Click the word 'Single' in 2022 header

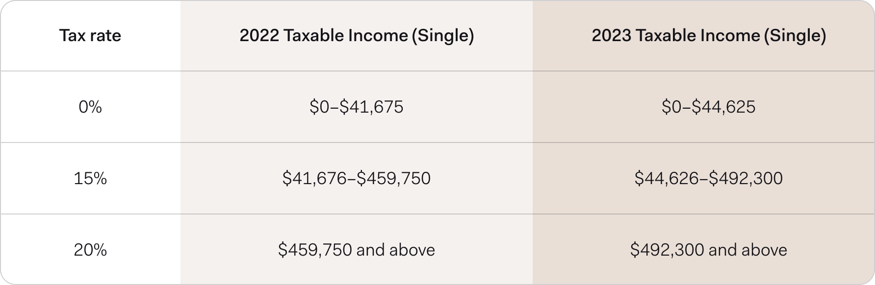pos(442,36)
